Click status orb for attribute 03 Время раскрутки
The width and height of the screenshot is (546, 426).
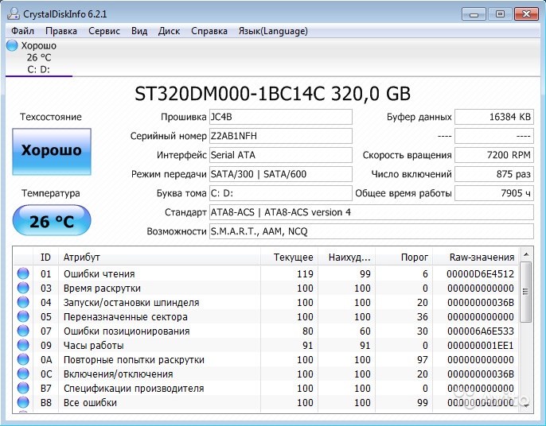pos(23,288)
